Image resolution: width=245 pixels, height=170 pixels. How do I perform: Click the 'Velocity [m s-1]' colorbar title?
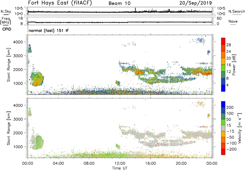(x=239, y=128)
